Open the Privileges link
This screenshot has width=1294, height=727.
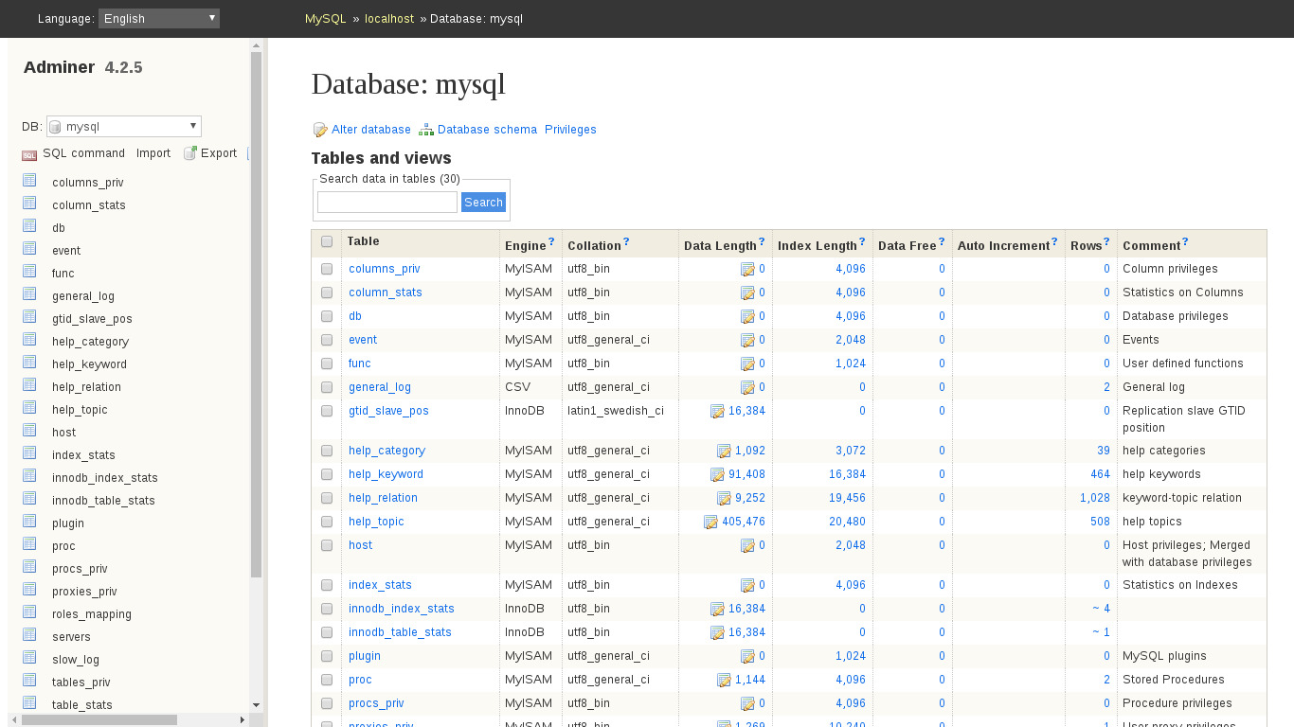tap(570, 130)
